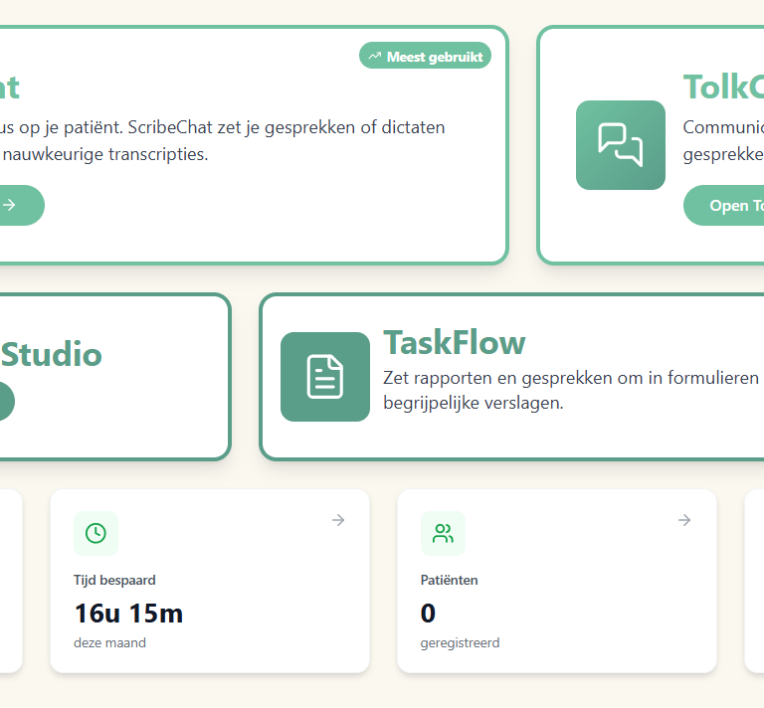This screenshot has height=708, width=764.
Task: Click the 'Tijd bespaard' label
Action: pos(114,580)
